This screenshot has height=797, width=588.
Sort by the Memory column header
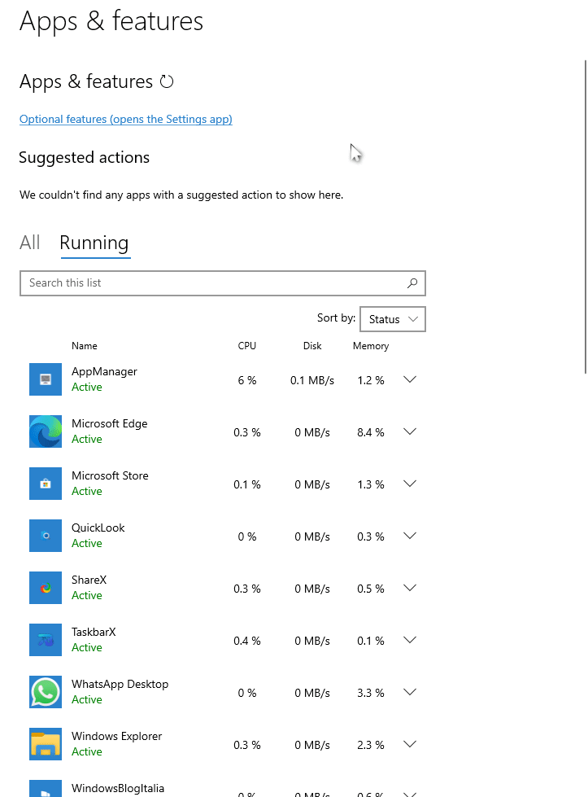point(371,346)
